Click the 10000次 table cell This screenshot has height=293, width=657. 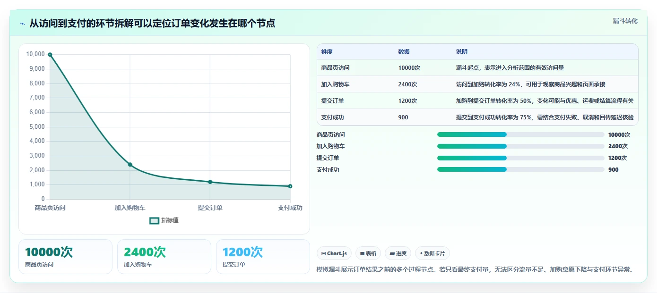click(x=409, y=68)
